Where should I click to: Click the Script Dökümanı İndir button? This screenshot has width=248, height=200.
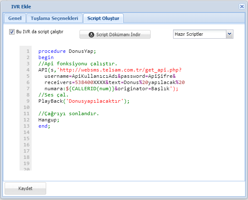click(115, 35)
